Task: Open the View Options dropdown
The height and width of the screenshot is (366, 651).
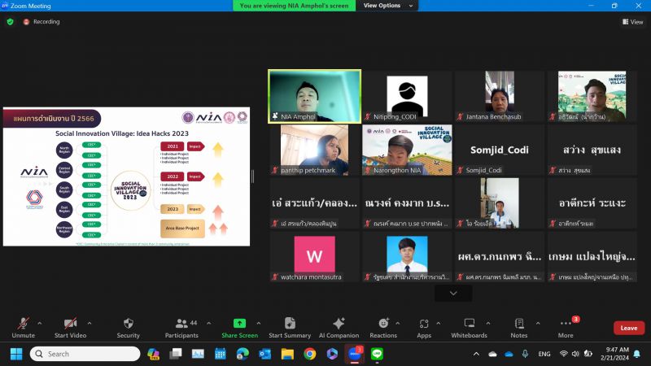Action: tap(386, 6)
